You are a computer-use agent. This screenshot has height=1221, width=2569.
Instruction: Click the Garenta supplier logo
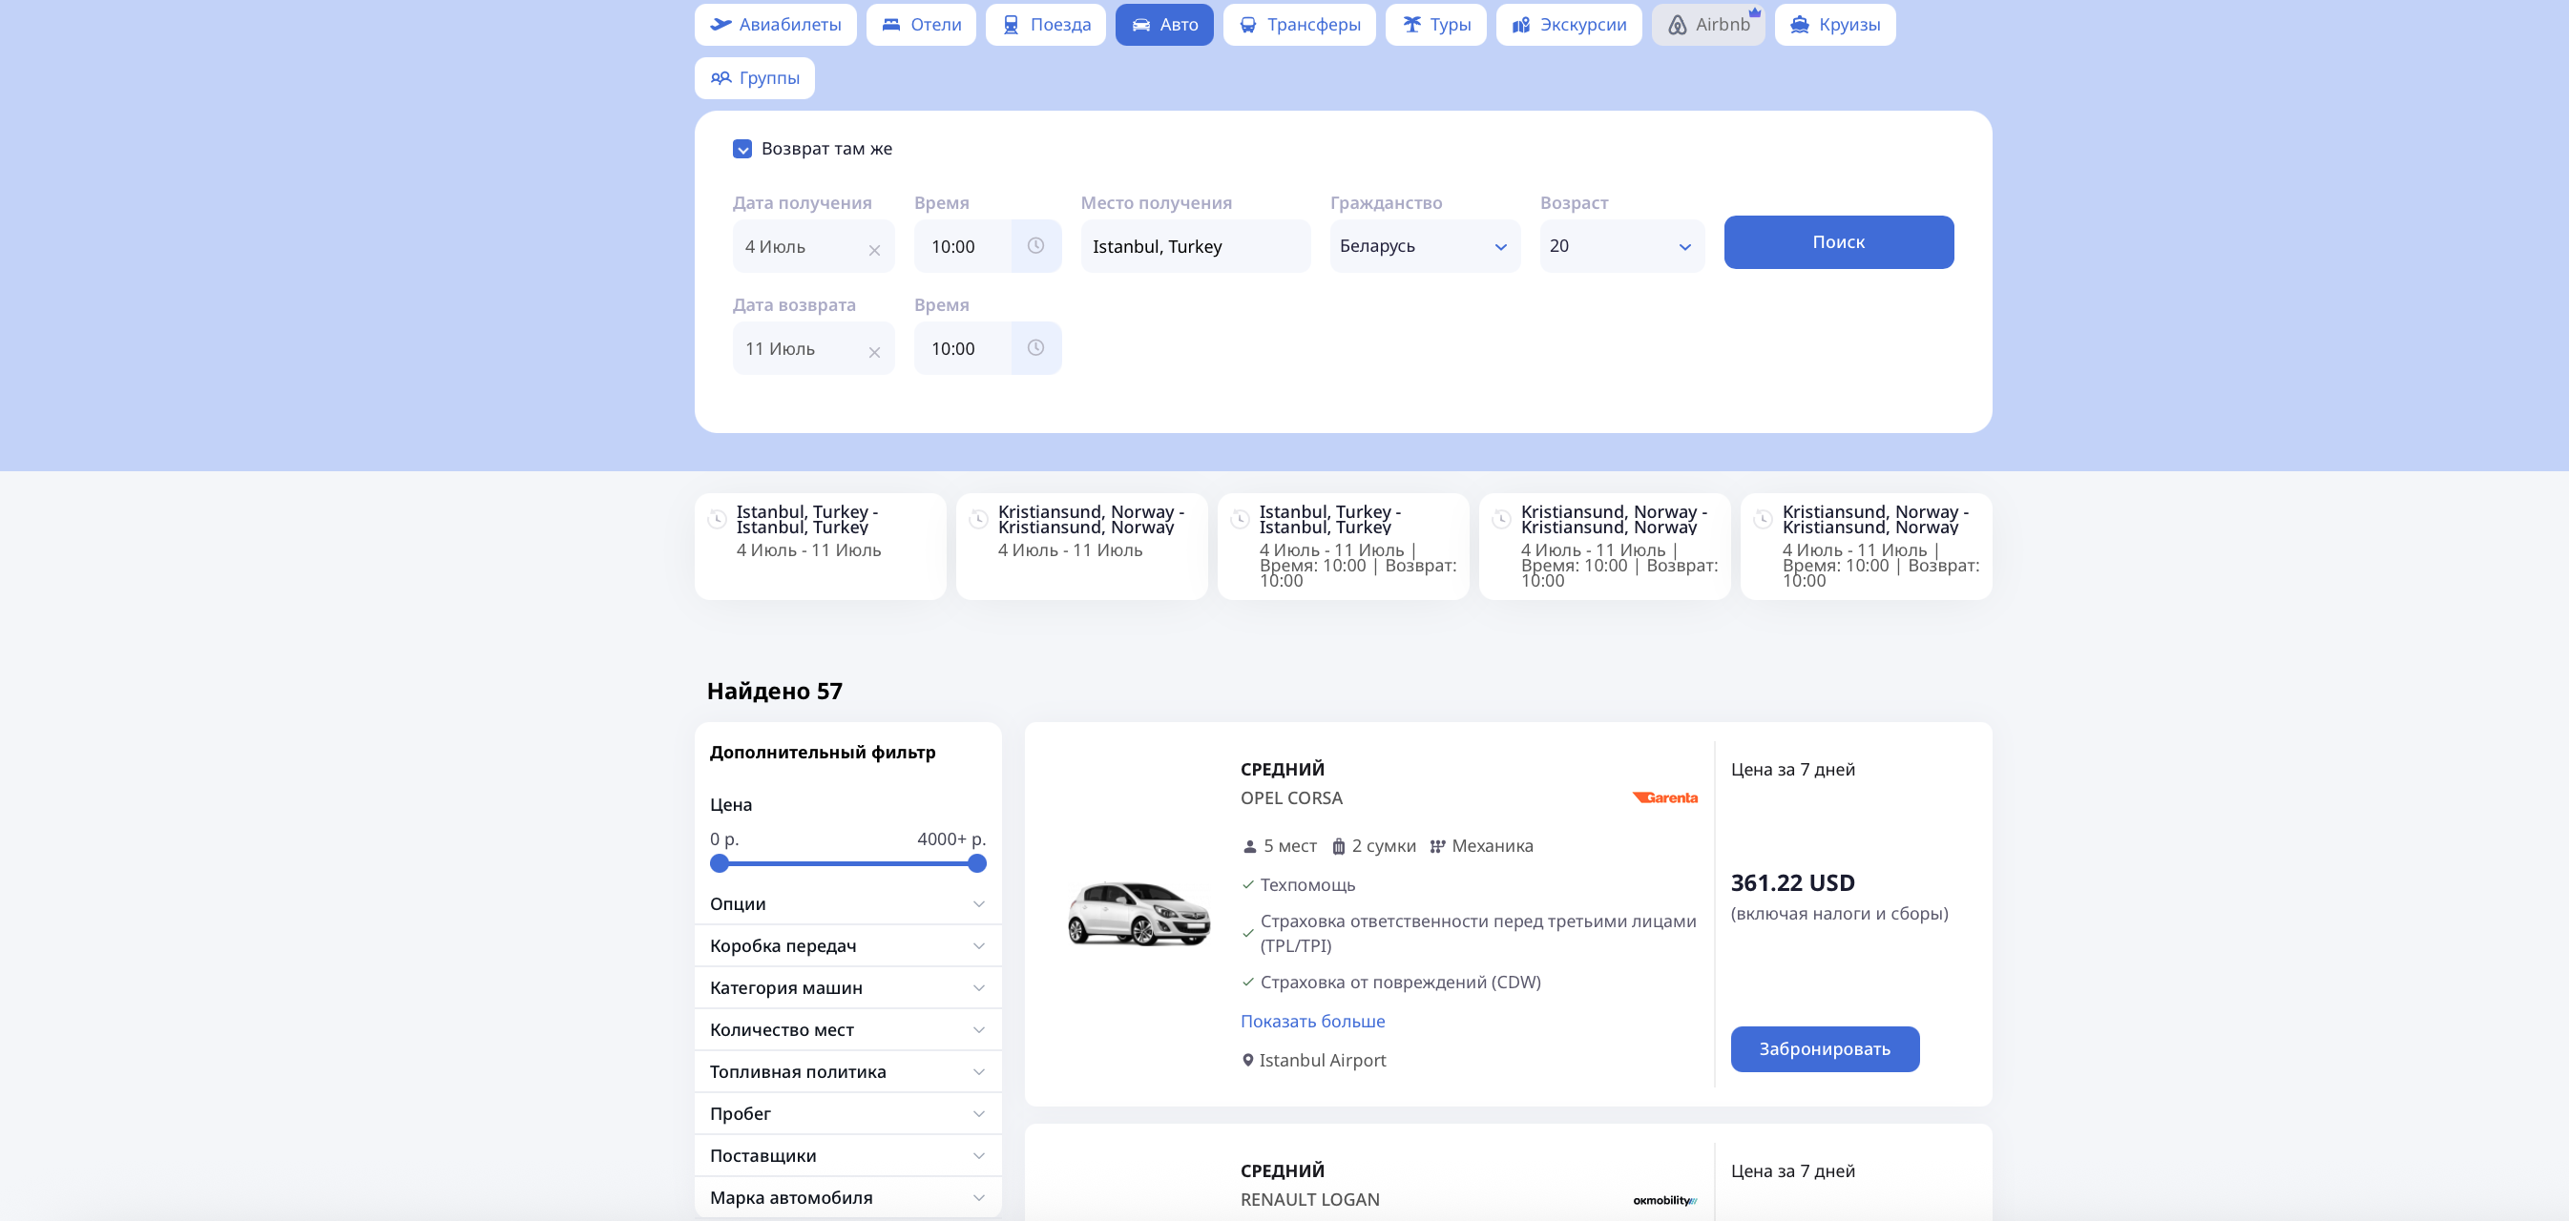1663,797
